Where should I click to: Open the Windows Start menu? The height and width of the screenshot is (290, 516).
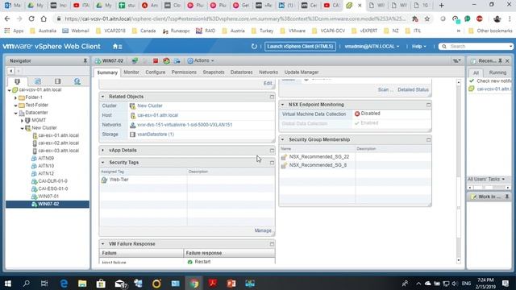click(x=7, y=284)
